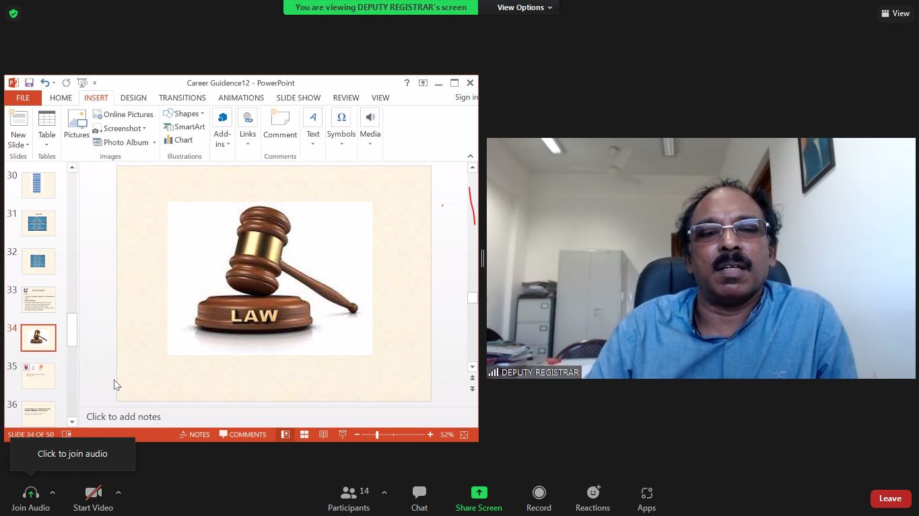Toggle the shared PowerPoint NOTES pane
The image size is (919, 516).
(195, 435)
